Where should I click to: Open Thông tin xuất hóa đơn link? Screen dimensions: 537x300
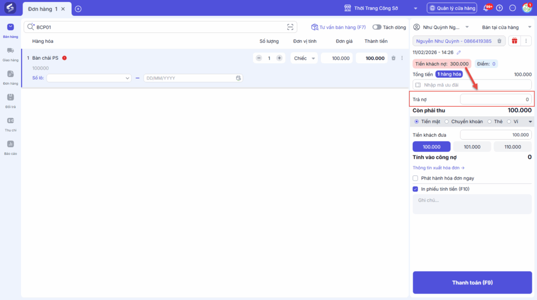[x=438, y=168]
